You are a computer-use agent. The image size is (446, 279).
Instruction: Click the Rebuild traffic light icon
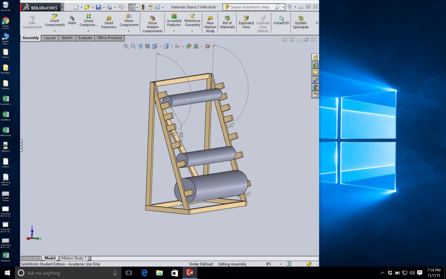143,7
